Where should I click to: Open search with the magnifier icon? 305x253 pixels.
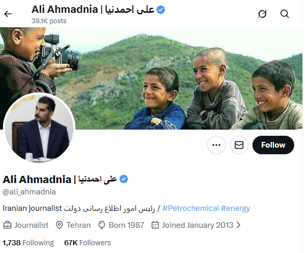284,14
